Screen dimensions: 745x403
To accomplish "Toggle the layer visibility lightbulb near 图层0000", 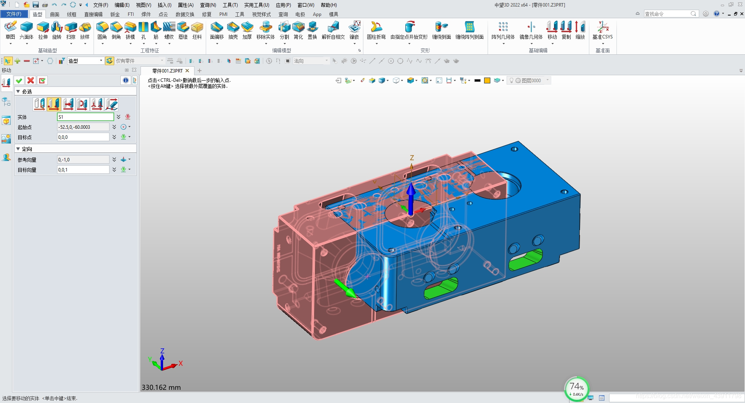I will click(x=511, y=80).
